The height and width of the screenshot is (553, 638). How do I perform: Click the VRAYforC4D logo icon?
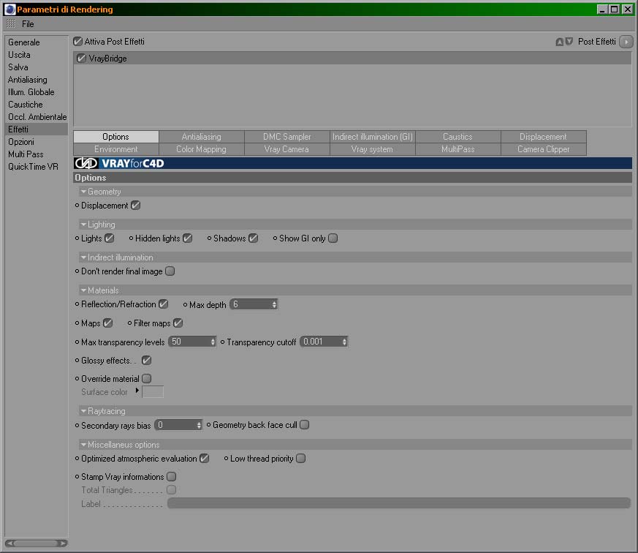[x=86, y=163]
